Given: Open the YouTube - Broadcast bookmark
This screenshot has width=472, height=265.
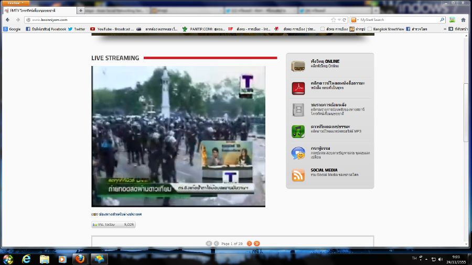Looking at the screenshot, I should point(112,29).
